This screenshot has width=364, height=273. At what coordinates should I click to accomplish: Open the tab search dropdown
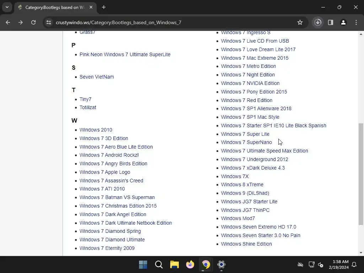pyautogui.click(x=7, y=7)
